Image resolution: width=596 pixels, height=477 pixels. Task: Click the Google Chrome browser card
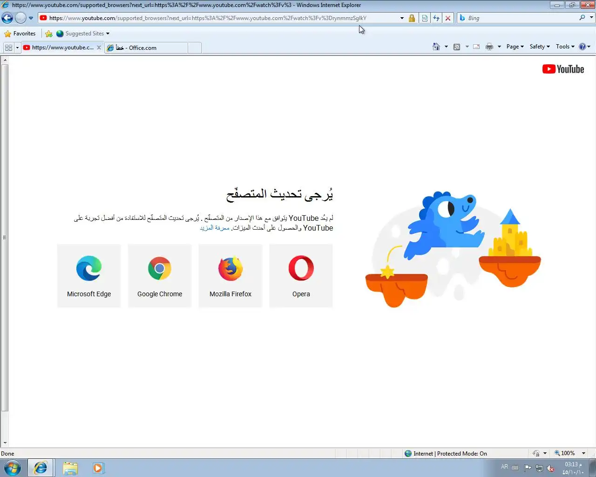click(160, 276)
